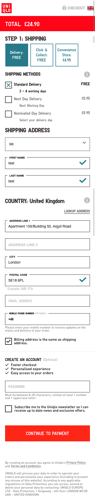Viewport: 95px width, 502px height.
Task: Uncheck the Standard Delivery checkbox
Action: tap(8, 85)
